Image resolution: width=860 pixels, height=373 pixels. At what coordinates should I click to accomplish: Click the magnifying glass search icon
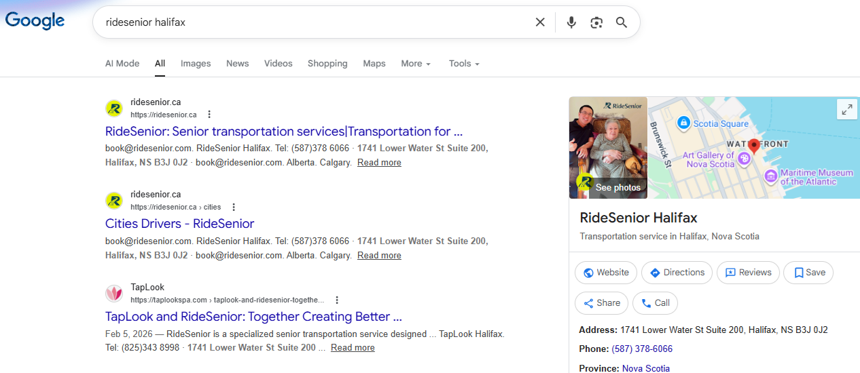coord(622,22)
